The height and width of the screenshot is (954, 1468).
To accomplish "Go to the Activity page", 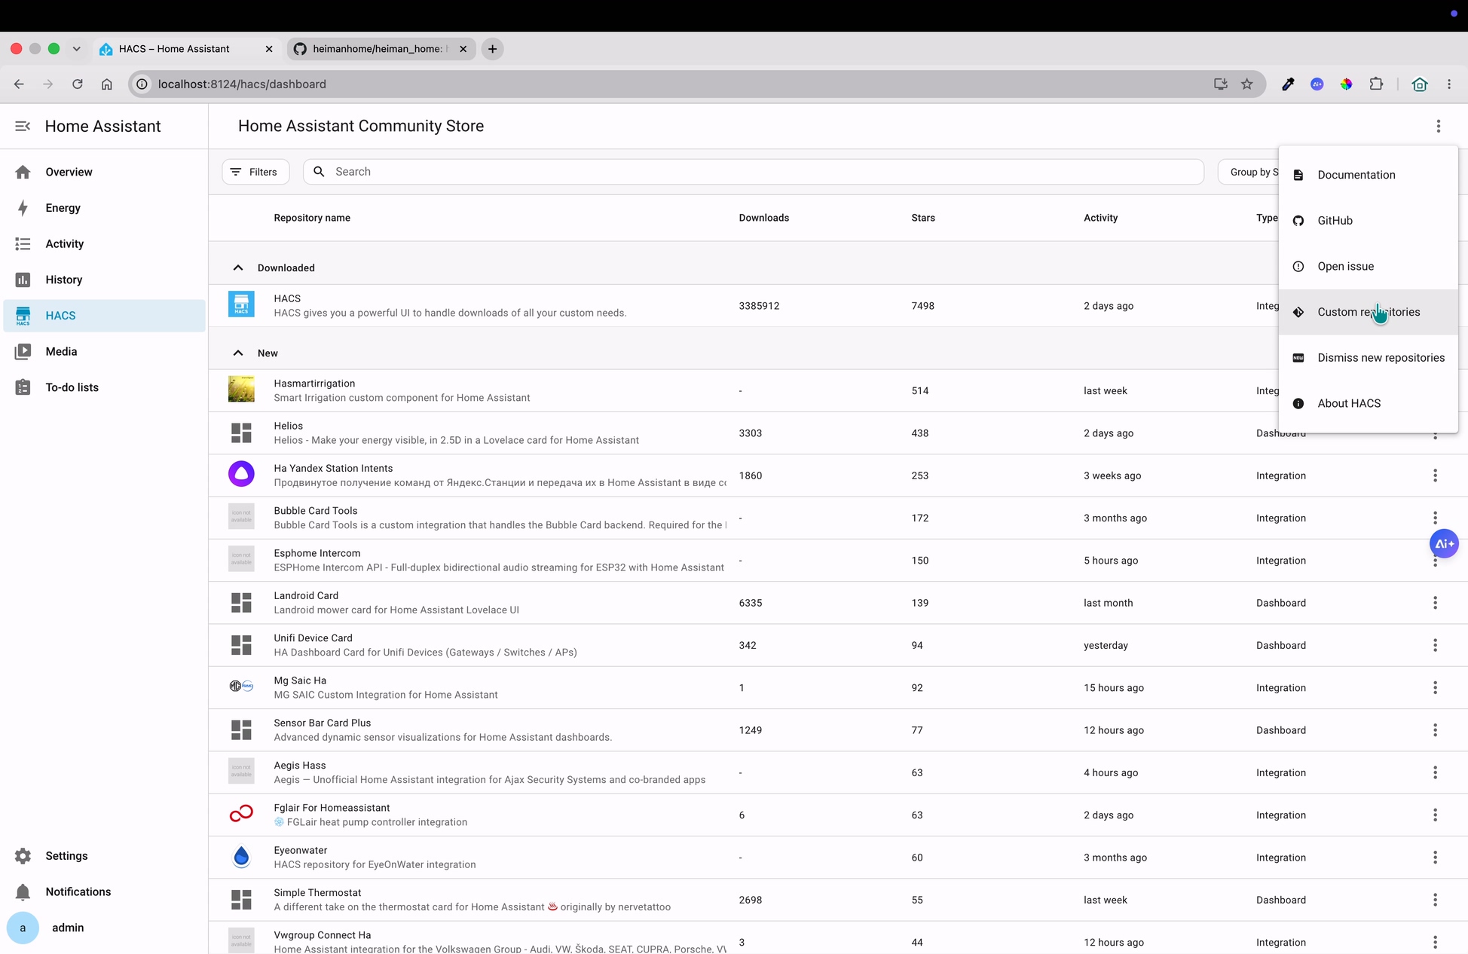I will coord(105,243).
